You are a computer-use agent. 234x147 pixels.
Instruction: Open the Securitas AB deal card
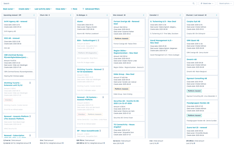126,102
